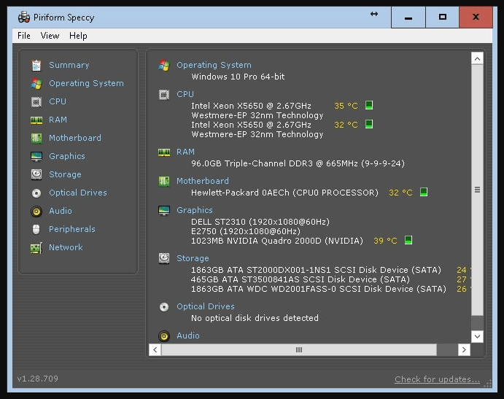
Task: Open Network label in sidebar
Action: coord(66,247)
